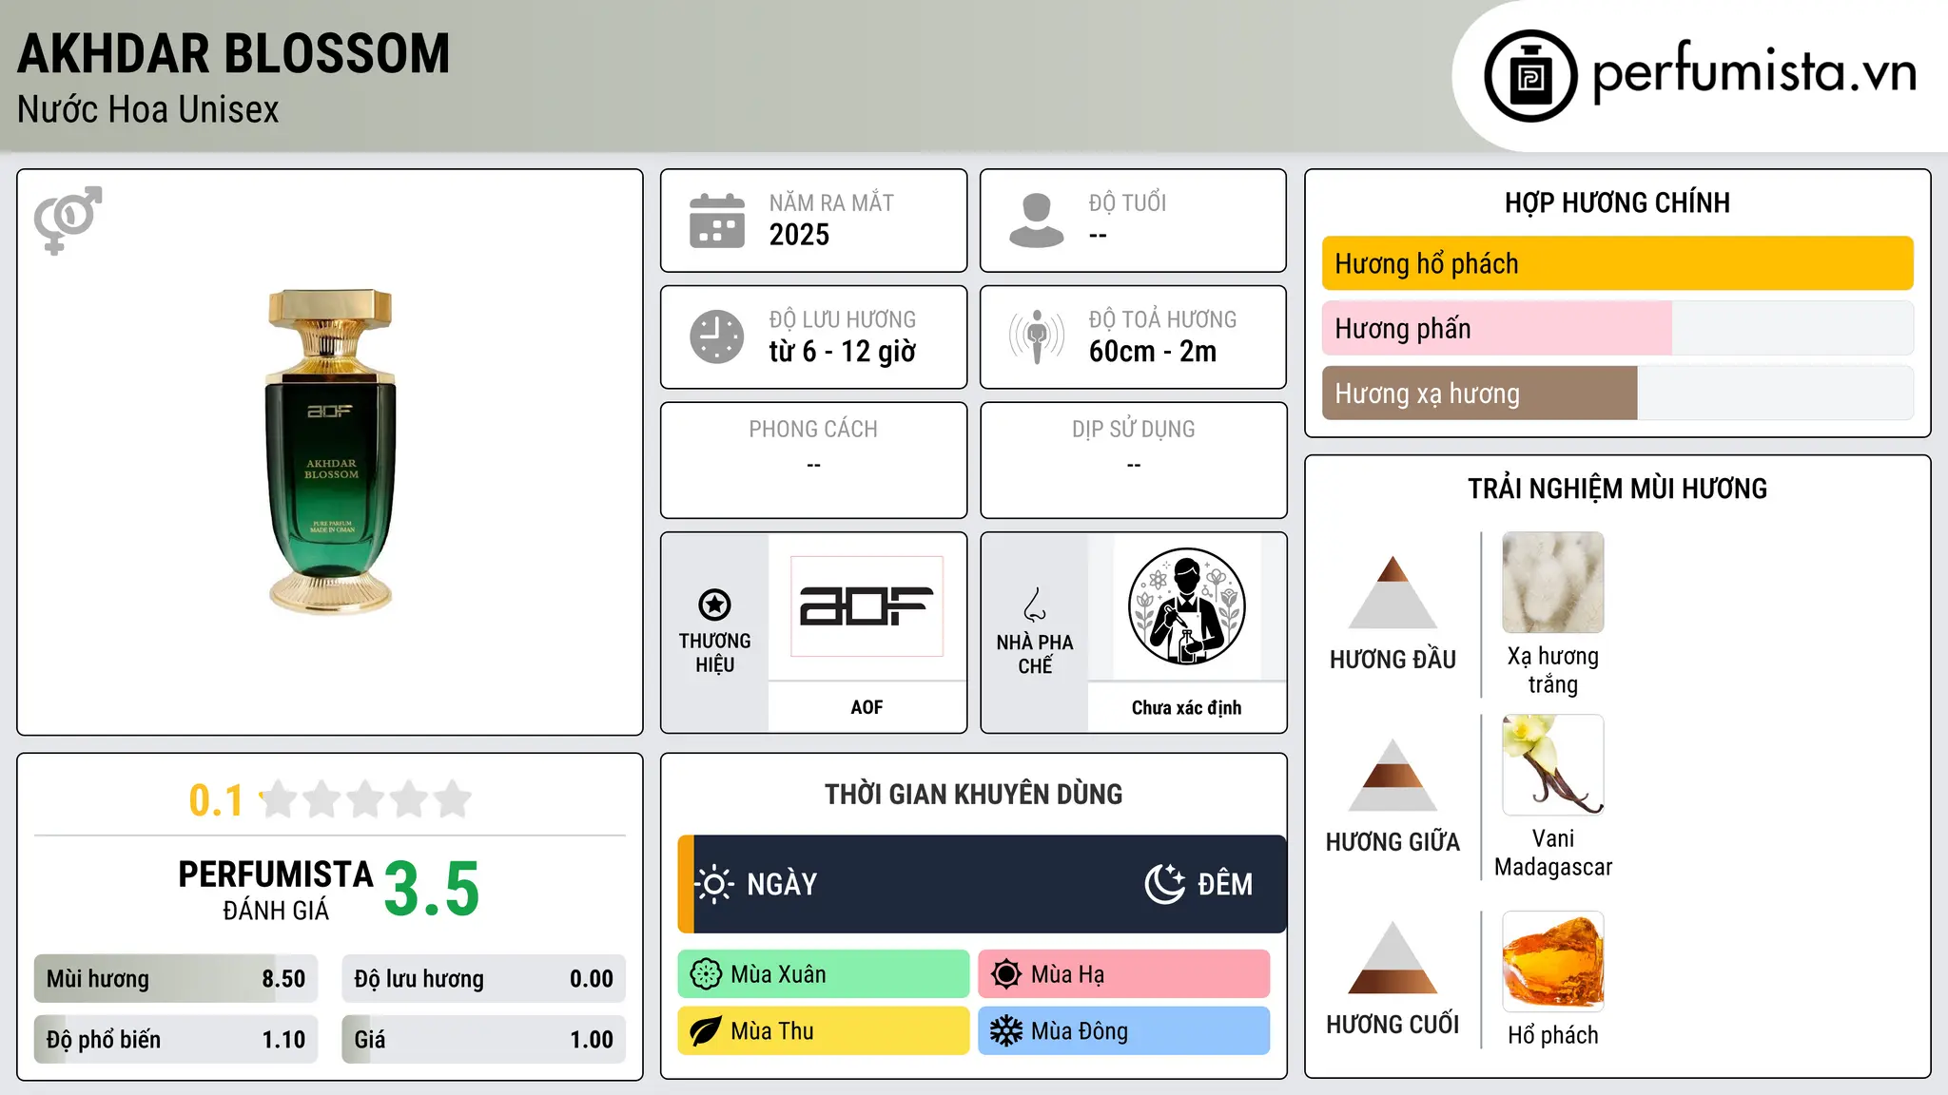Screen dimensions: 1948x1095
Task: Click the star rating icons row
Action: point(366,799)
